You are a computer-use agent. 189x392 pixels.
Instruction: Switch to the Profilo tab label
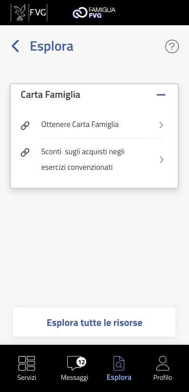point(163,377)
